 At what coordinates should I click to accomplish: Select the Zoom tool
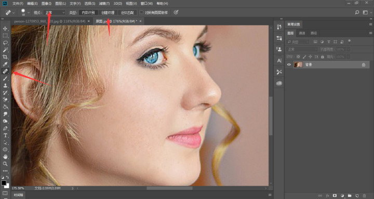[x=5, y=164]
